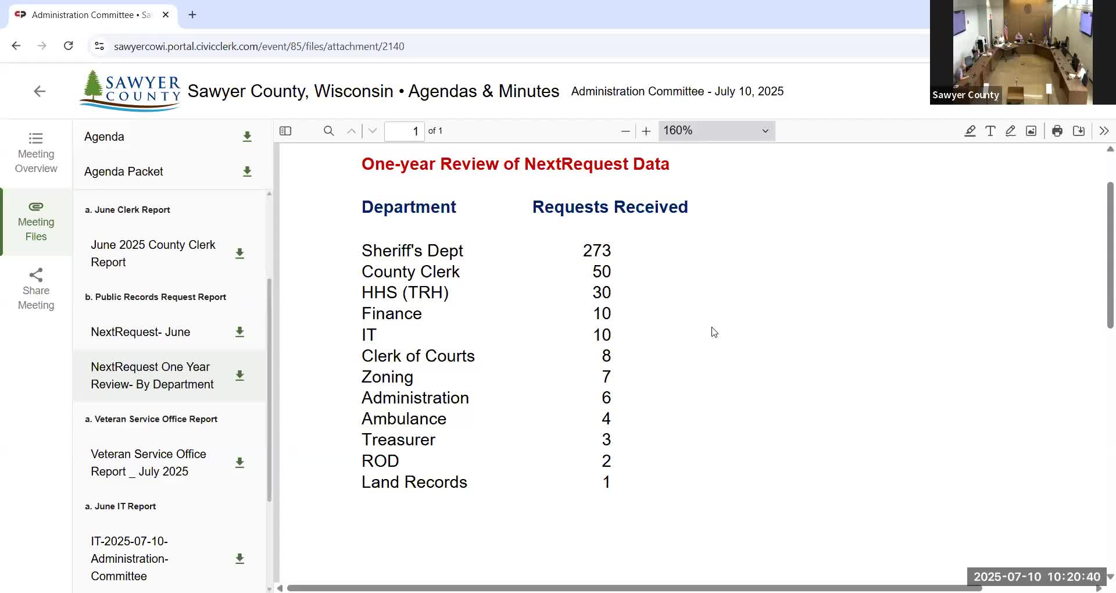1116x593 pixels.
Task: Open the NextRequest- June file
Action: (x=140, y=332)
